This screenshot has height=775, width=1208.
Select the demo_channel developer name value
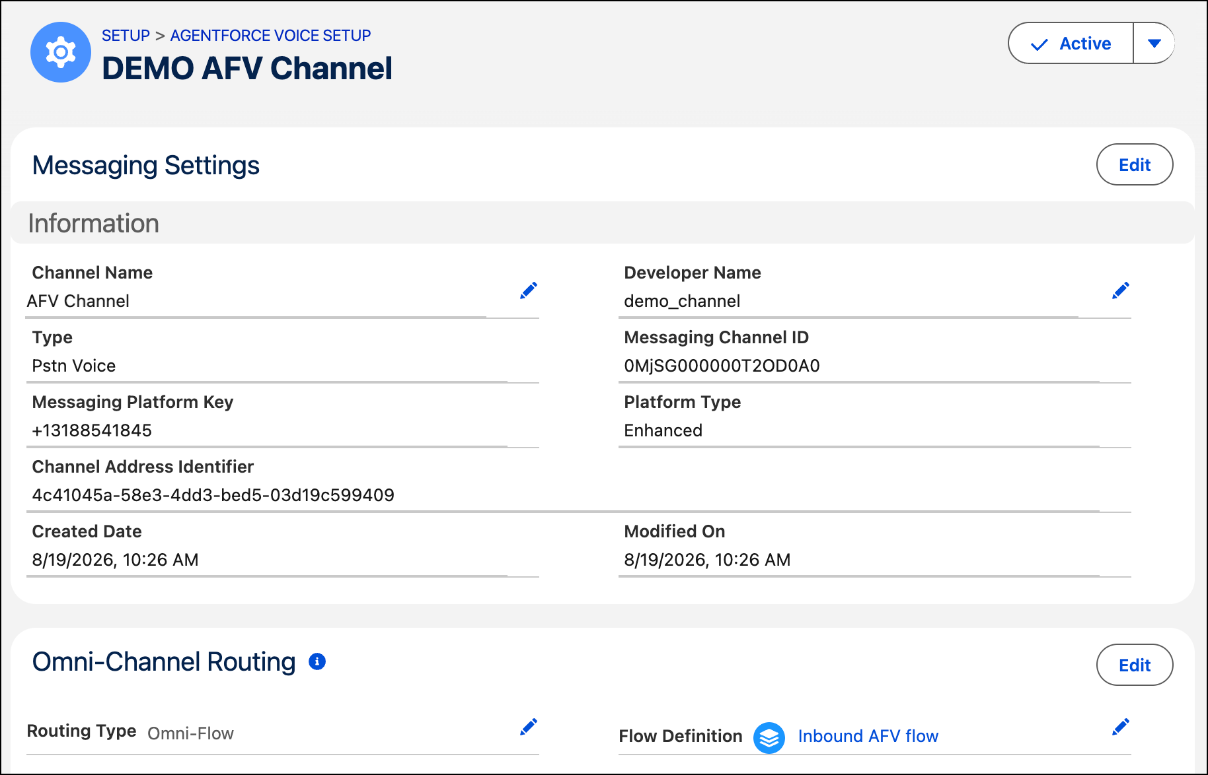[x=682, y=302]
